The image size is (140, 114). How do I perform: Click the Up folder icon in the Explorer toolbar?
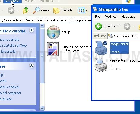tap(26, 10)
